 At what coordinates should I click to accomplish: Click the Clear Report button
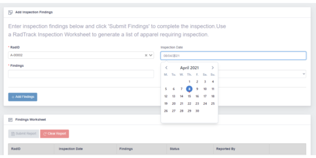coord(55,134)
